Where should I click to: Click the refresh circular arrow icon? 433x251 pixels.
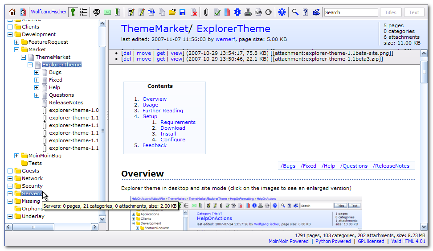[x=268, y=12]
